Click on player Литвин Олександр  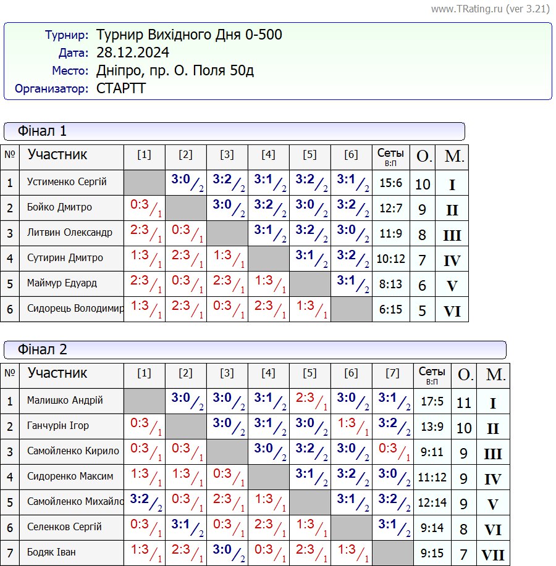[x=70, y=233]
